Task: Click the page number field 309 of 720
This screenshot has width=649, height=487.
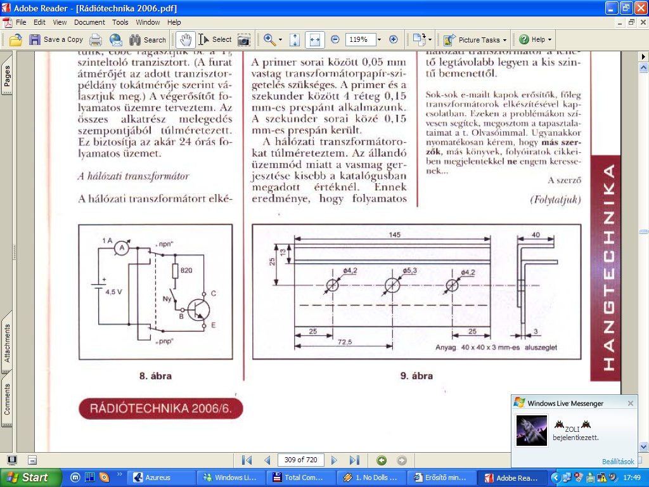Action: click(301, 460)
